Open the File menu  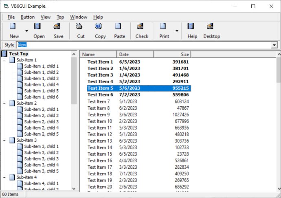11,17
